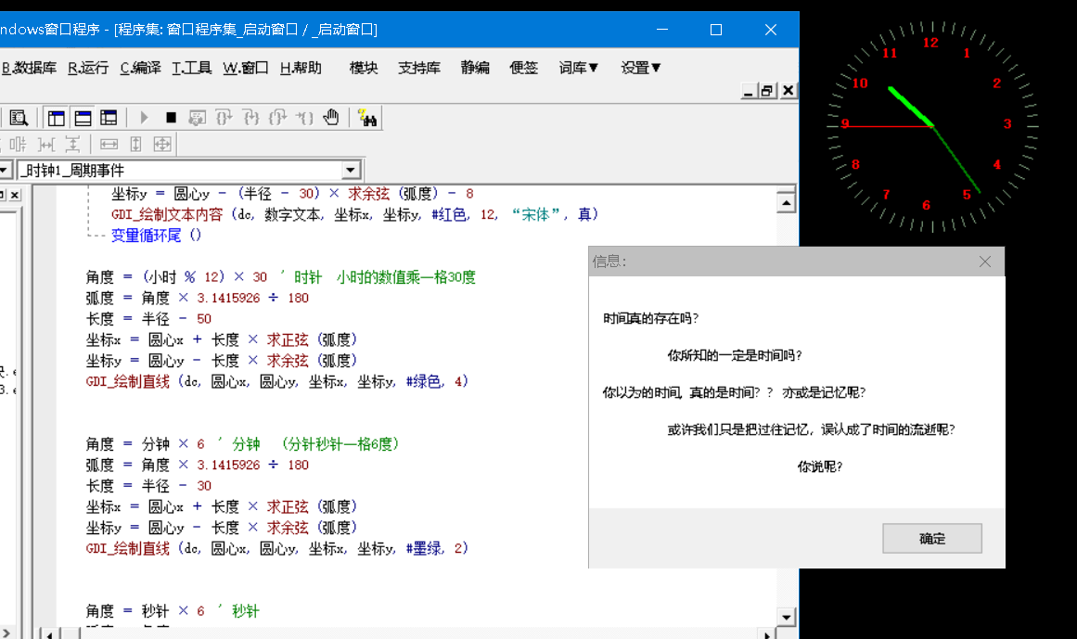Click code line 变量循环尾 ()
1077x639 pixels.
pos(156,236)
